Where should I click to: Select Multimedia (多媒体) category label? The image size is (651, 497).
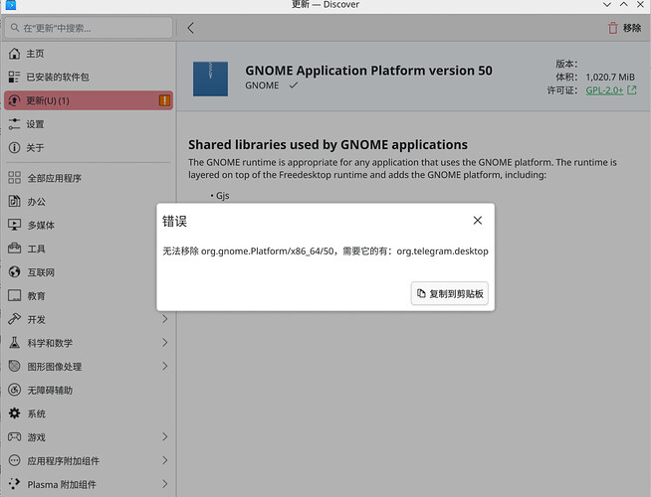click(41, 225)
